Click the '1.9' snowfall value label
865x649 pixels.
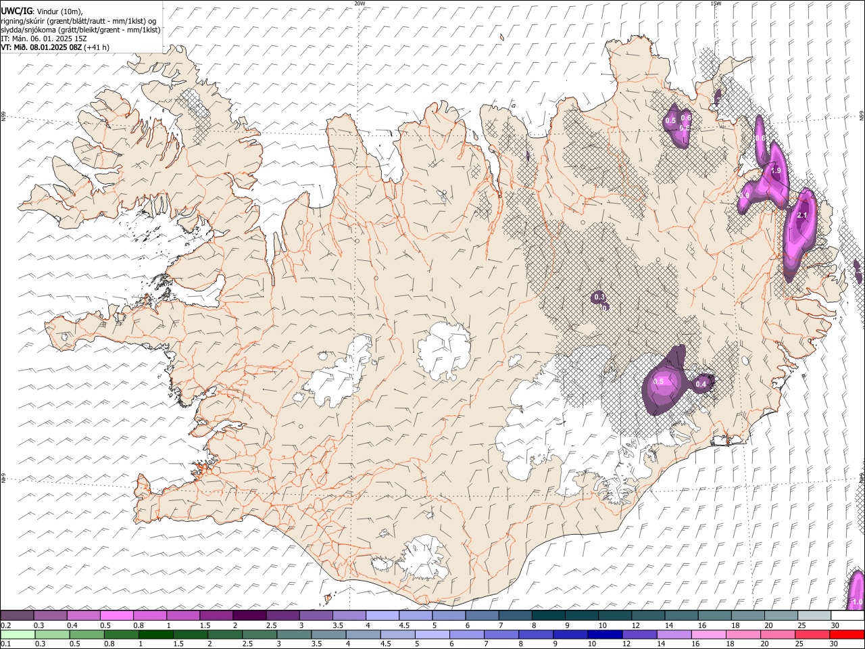pos(776,170)
